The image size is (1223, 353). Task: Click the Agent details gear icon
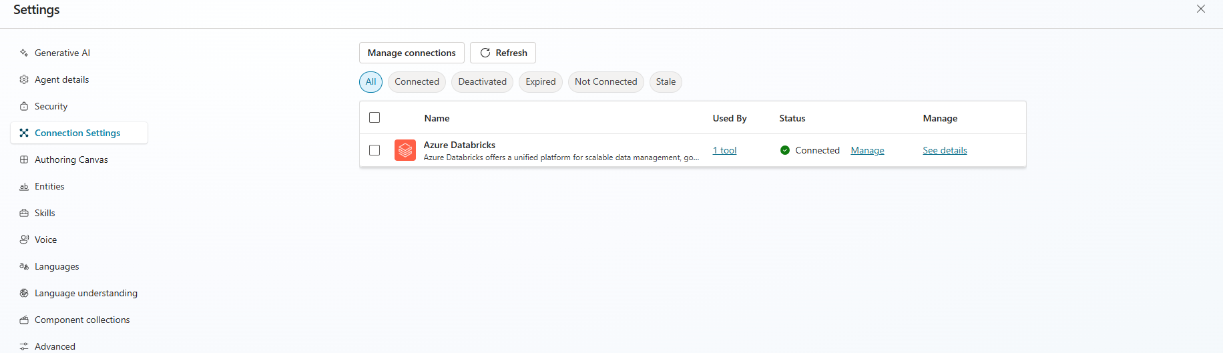tap(24, 79)
